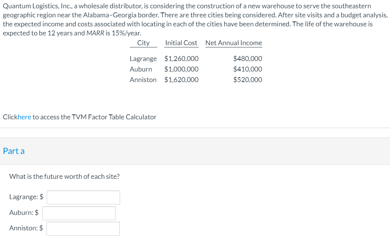Image resolution: width=390 pixels, height=239 pixels.
Task: Select the Auburn row in the table
Action: coord(141,69)
